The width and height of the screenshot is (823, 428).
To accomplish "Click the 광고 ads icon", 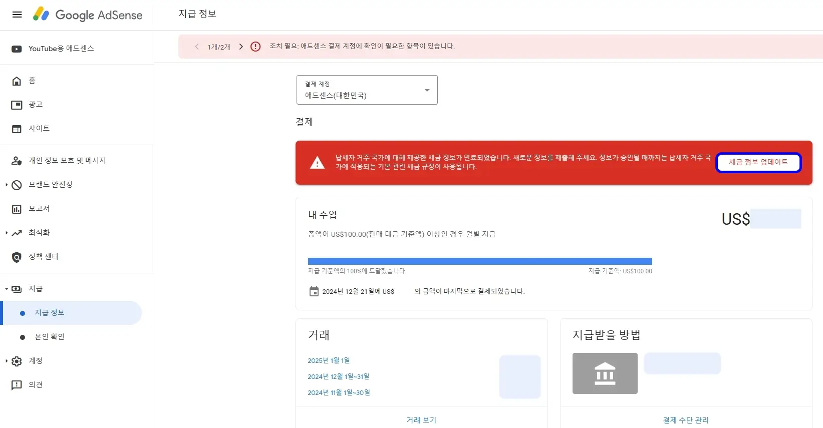I will 17,105.
